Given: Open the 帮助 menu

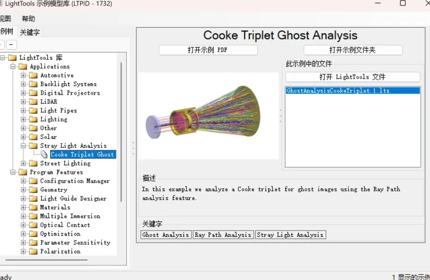Looking at the screenshot, I should 28,19.
